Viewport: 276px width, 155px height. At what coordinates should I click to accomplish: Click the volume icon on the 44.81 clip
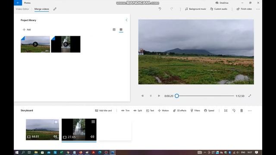55,136
